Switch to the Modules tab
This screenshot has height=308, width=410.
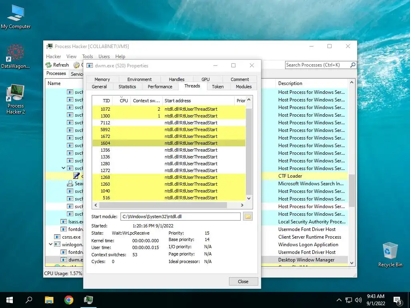243,87
